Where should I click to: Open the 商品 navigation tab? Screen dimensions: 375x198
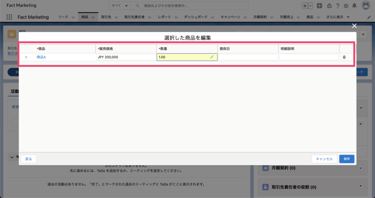pyautogui.click(x=310, y=17)
